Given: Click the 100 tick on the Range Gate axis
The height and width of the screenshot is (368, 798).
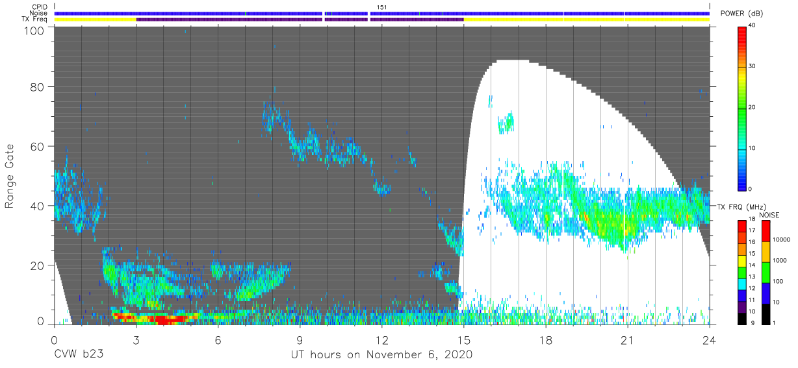Looking at the screenshot, I should [x=34, y=31].
